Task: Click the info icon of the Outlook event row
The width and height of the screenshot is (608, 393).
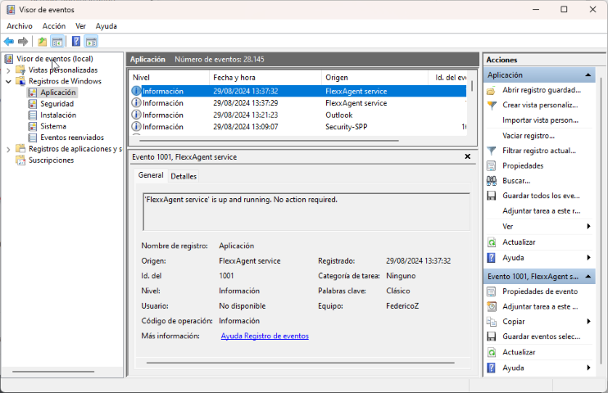Action: (x=136, y=115)
